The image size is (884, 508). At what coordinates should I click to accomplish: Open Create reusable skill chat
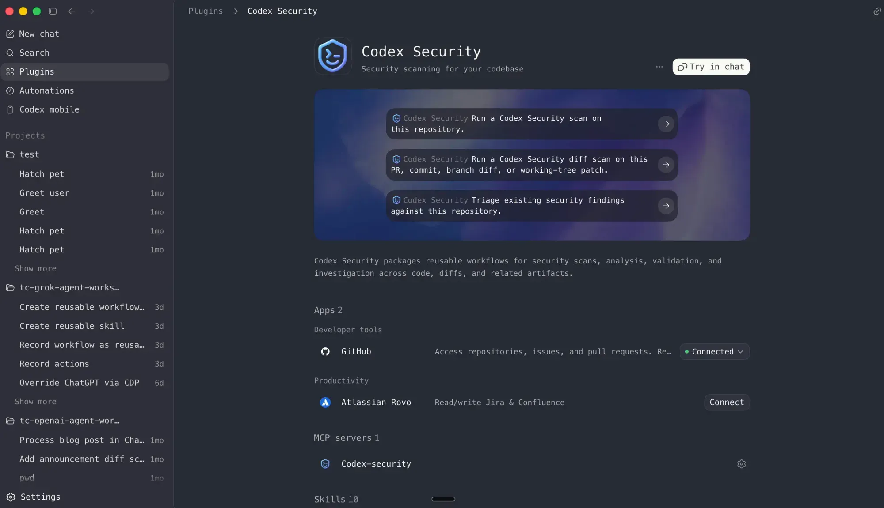[84, 326]
